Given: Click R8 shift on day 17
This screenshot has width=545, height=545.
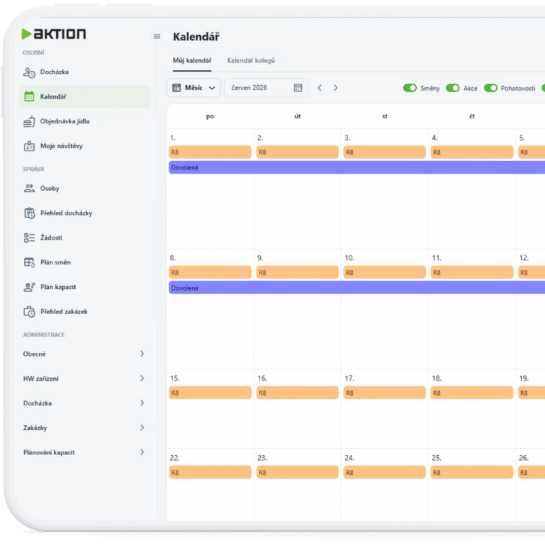Looking at the screenshot, I should (385, 393).
